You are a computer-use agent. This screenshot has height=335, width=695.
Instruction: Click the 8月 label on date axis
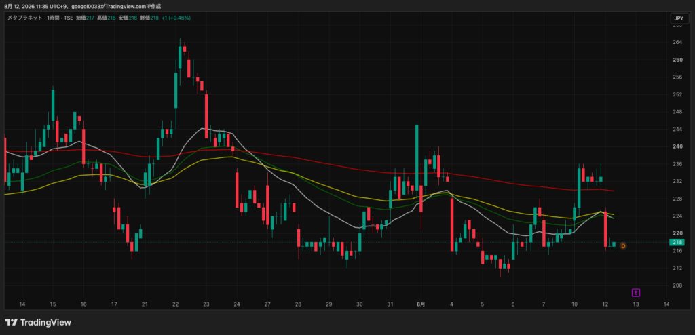tap(421, 304)
